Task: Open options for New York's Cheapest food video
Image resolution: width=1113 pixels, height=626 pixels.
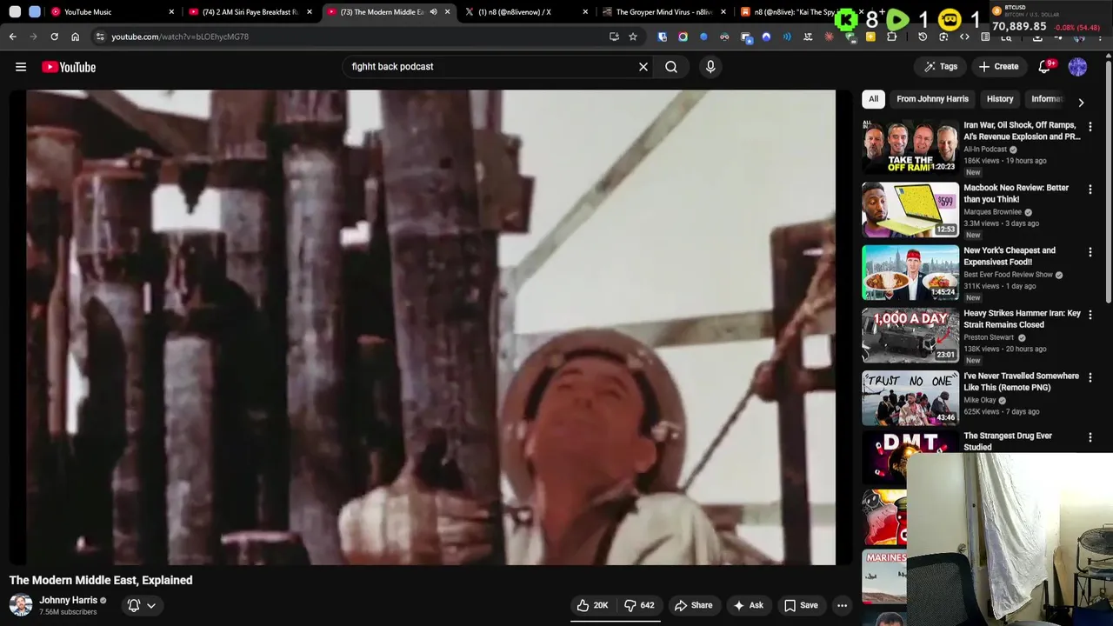Action: pos(1090,252)
